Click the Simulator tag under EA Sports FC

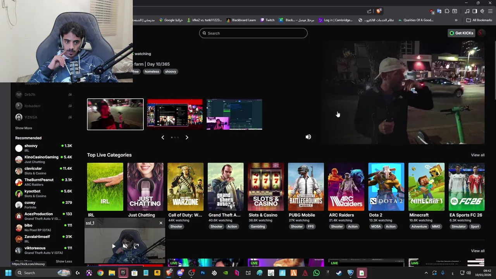[458, 226]
